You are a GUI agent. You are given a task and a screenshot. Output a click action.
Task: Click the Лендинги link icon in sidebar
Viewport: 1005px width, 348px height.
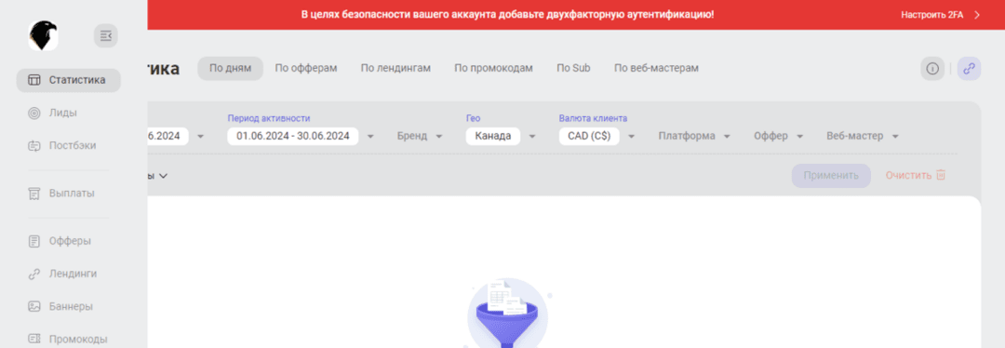point(34,274)
